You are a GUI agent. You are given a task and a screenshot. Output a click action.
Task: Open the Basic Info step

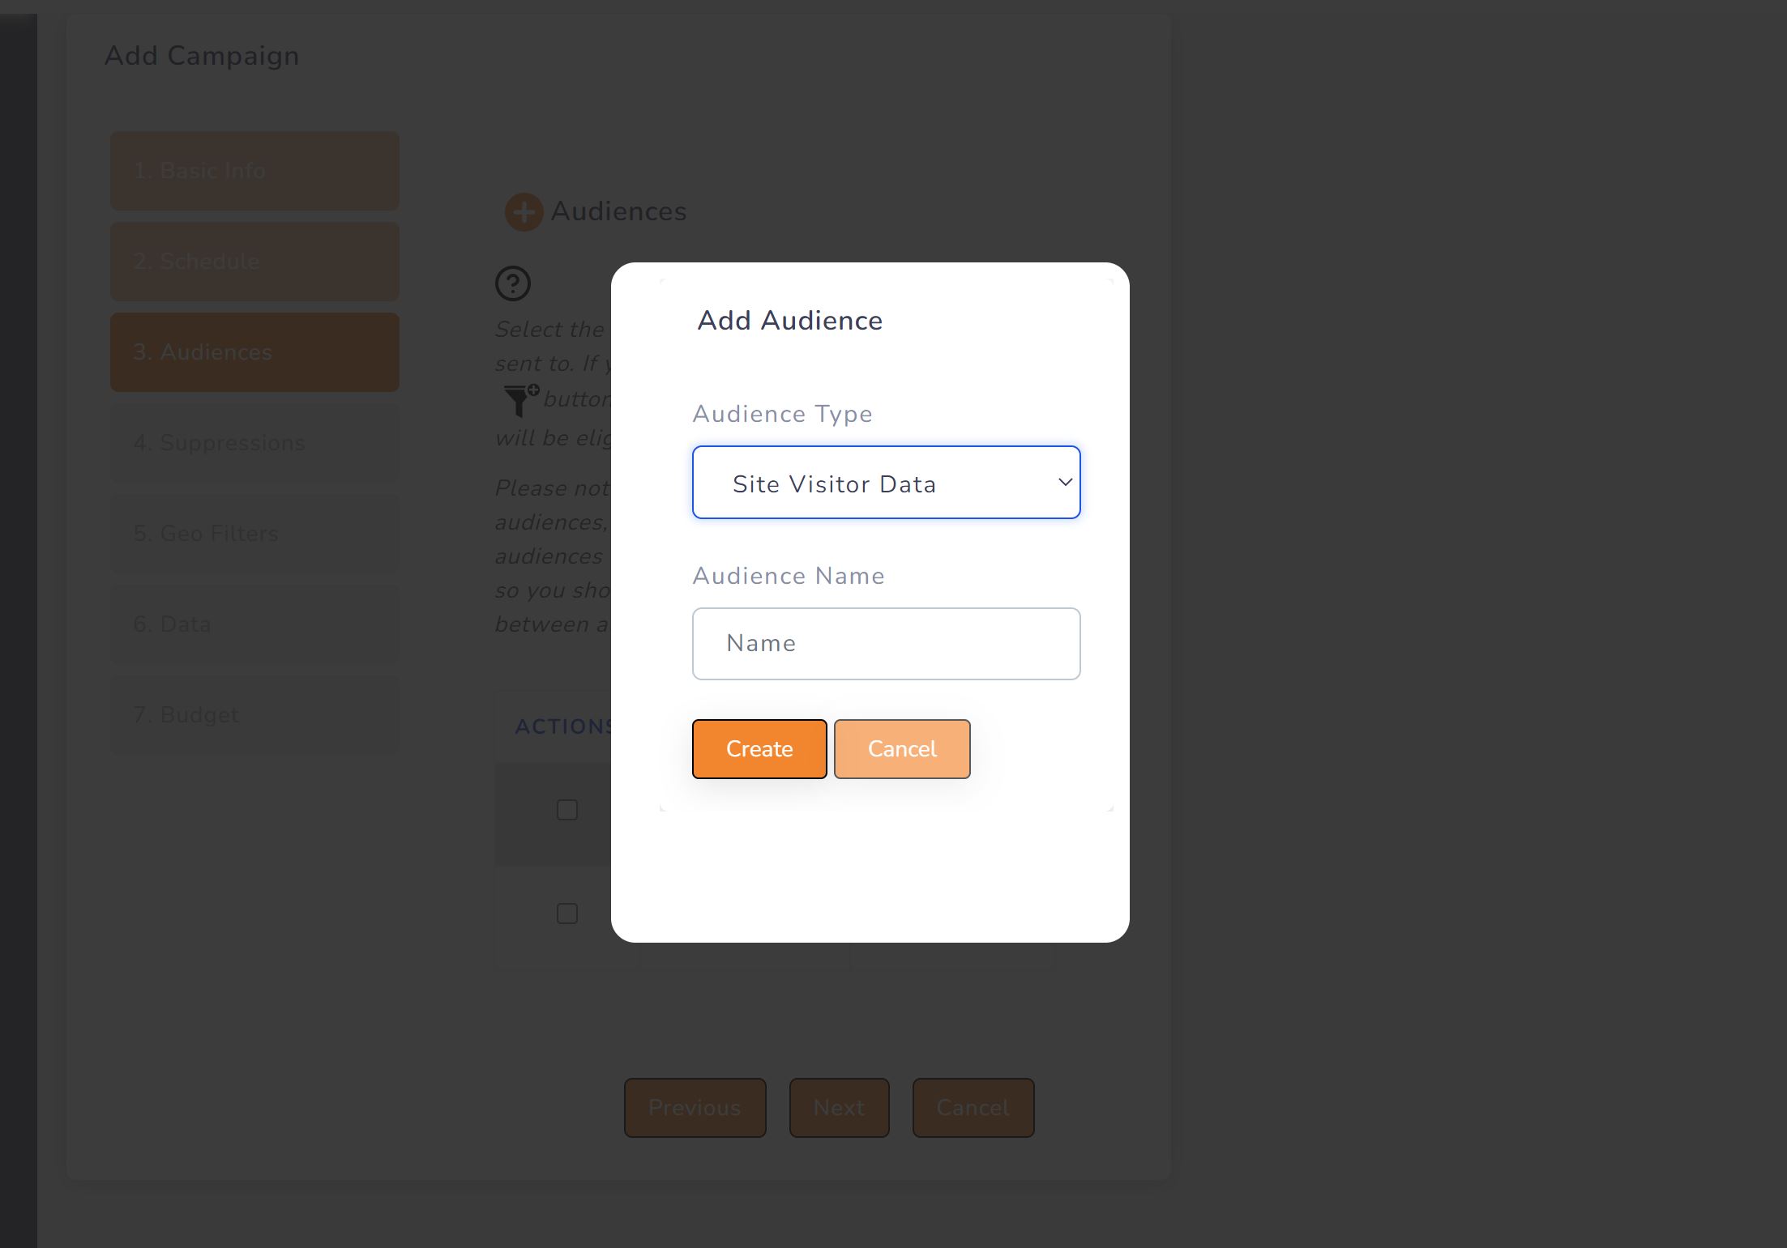click(254, 170)
